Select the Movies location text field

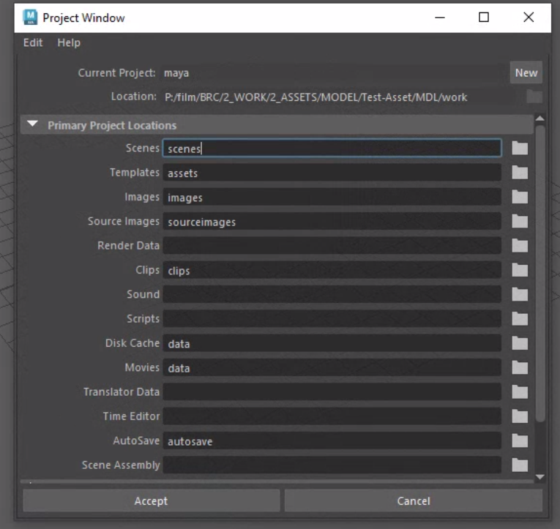[x=332, y=368]
